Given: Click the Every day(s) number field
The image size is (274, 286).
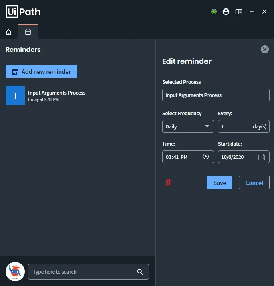Looking at the screenshot, I should click(244, 126).
